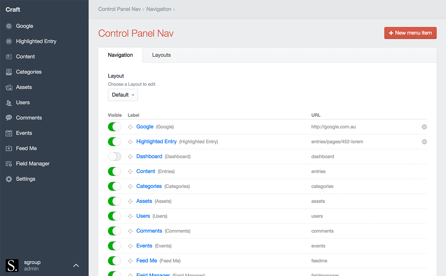Turn off the Google visibility switch

coord(115,127)
